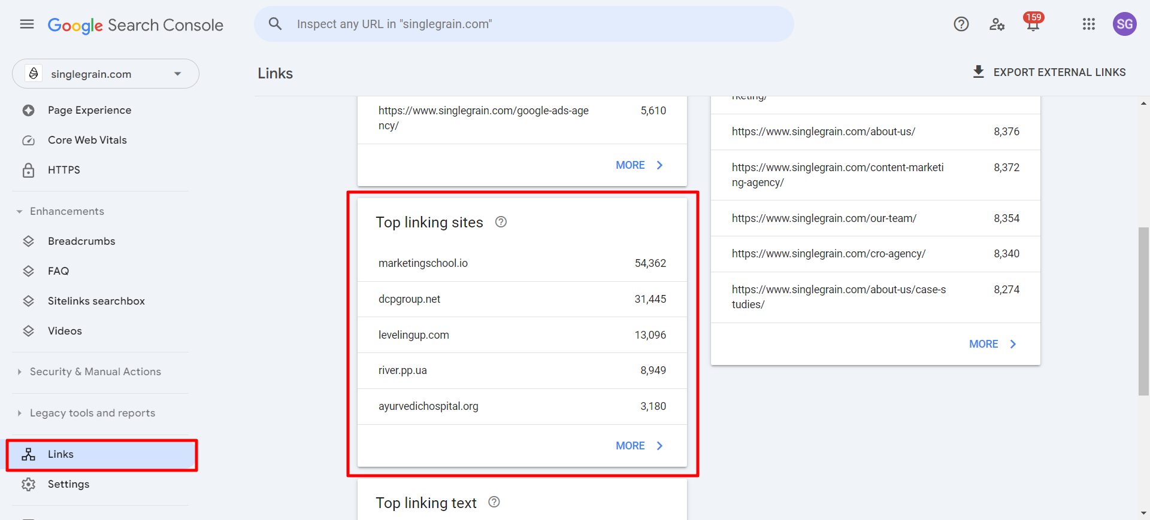Open Core Web Vitals report
Viewport: 1150px width, 520px height.
coord(87,140)
